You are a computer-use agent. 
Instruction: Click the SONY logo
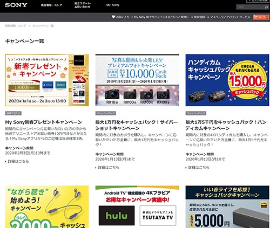click(16, 5)
